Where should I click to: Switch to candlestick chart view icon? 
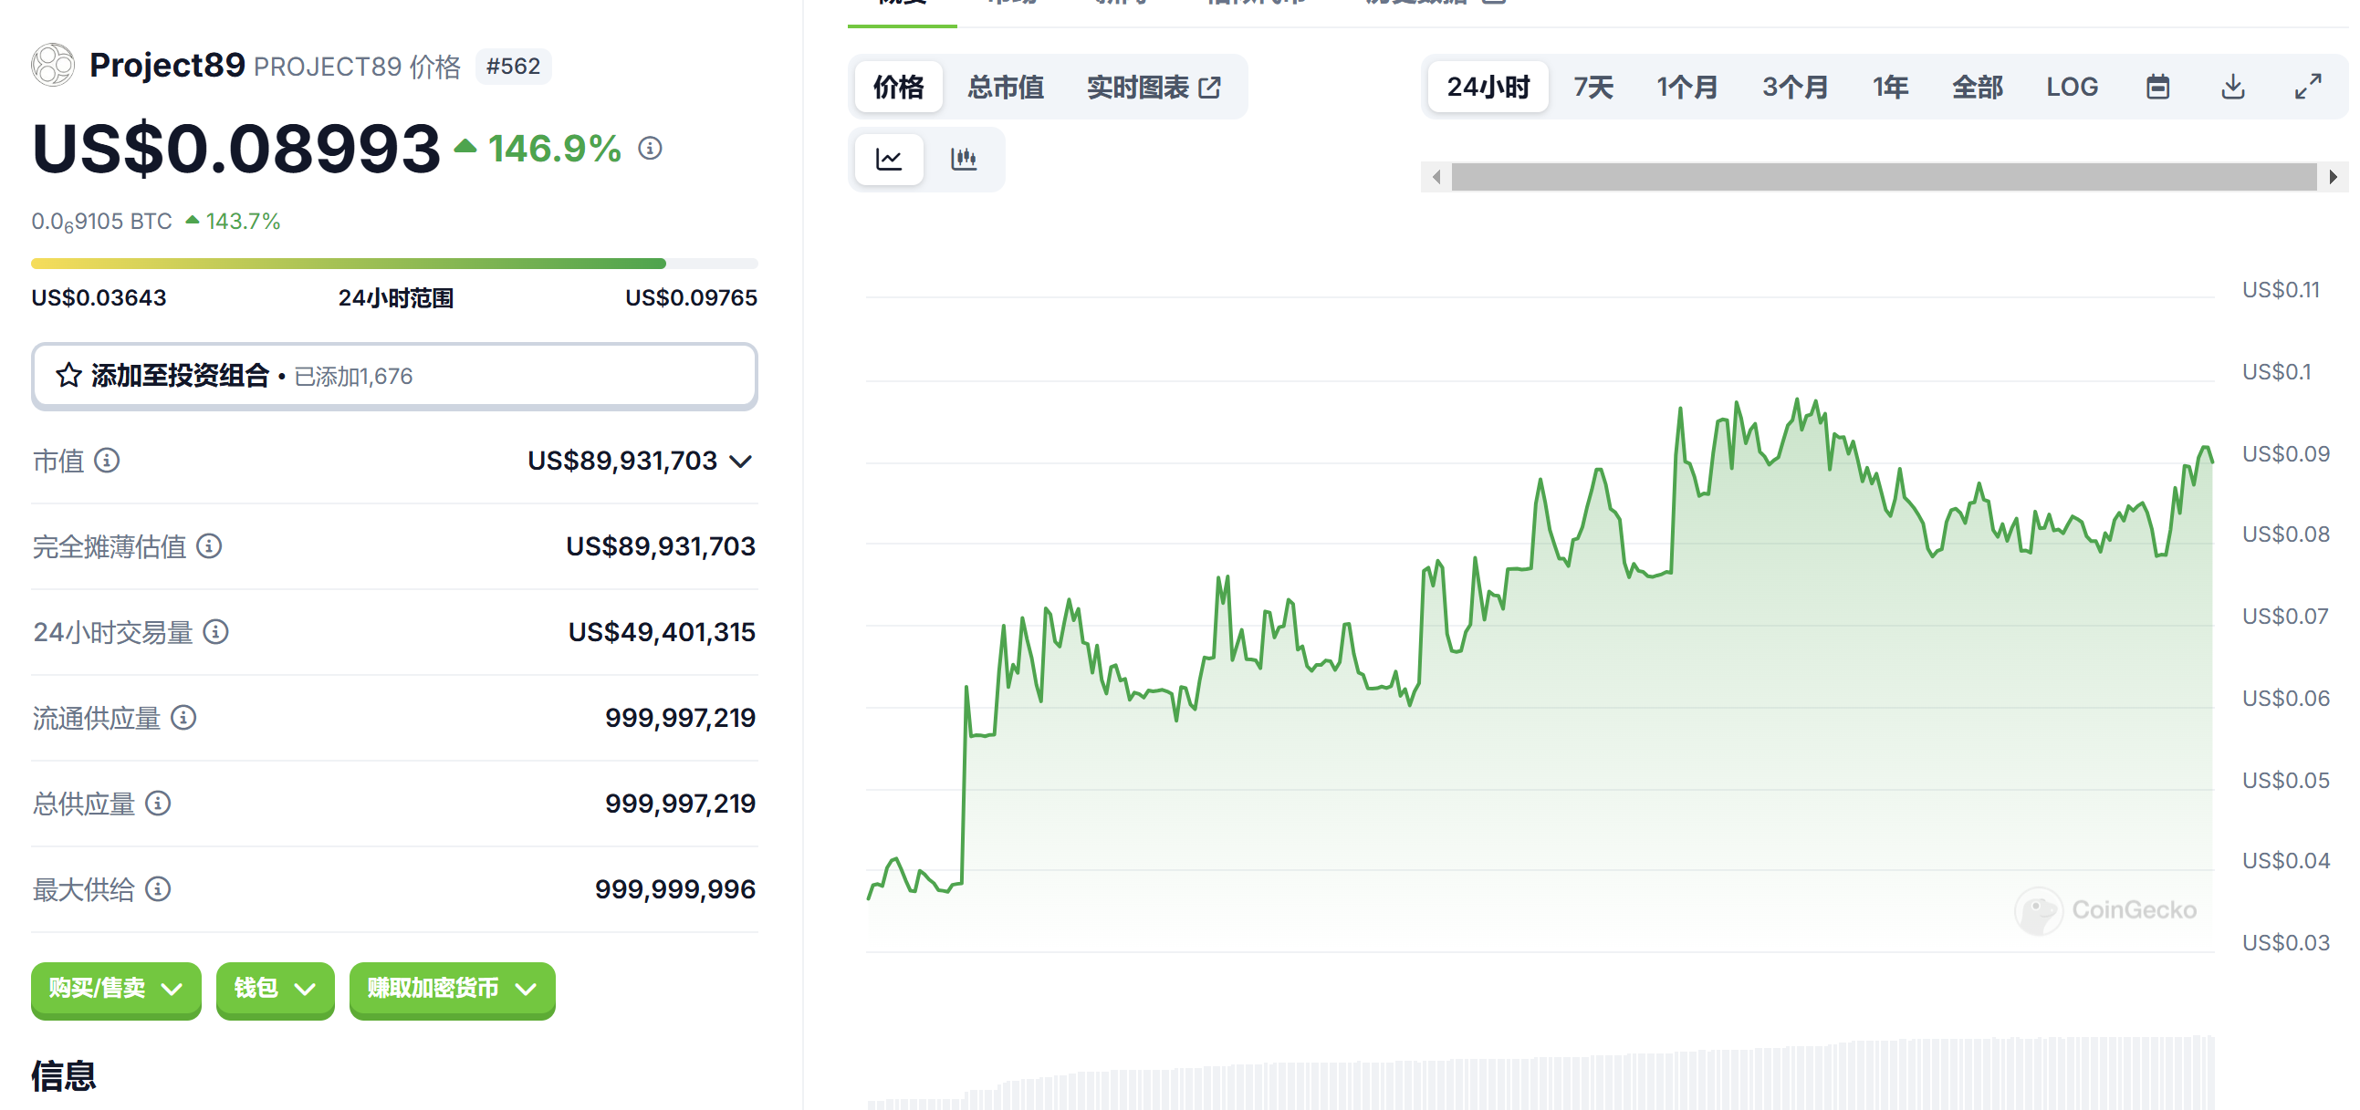click(x=964, y=160)
